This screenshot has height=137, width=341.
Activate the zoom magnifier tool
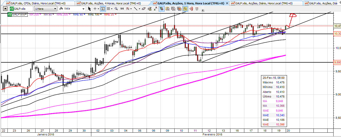tap(116, 9)
